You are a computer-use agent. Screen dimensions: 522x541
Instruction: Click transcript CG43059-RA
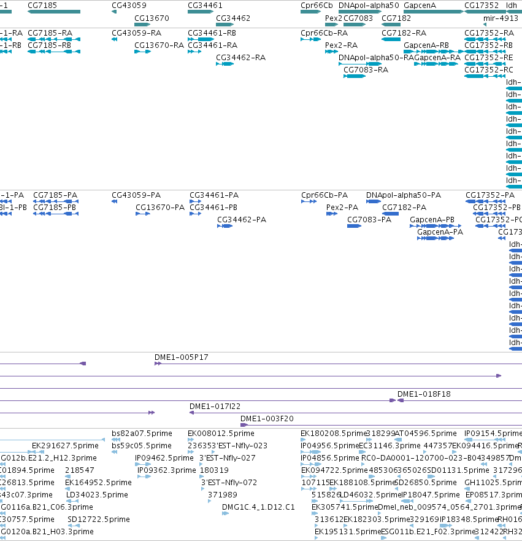click(x=136, y=33)
